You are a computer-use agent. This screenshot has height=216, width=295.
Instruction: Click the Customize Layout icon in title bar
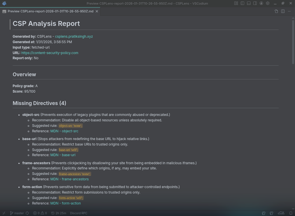coord(236,3)
